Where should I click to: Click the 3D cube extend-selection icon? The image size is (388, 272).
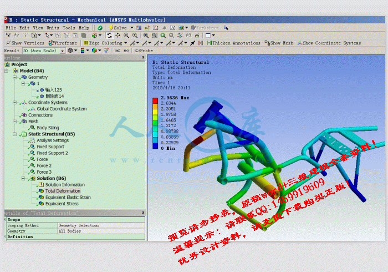click(96, 36)
